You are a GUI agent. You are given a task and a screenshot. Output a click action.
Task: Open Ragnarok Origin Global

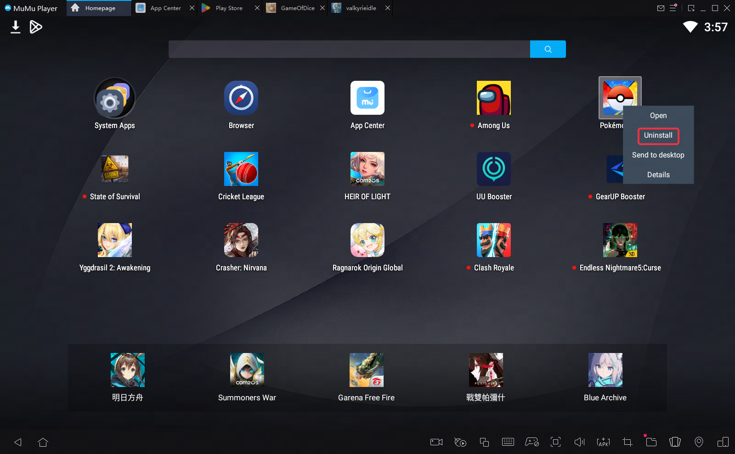[x=367, y=240]
